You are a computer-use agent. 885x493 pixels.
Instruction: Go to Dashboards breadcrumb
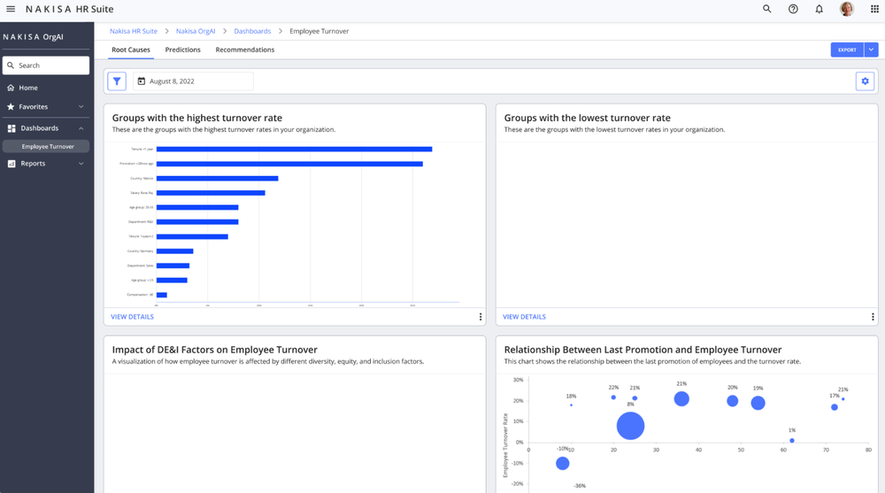click(x=252, y=31)
